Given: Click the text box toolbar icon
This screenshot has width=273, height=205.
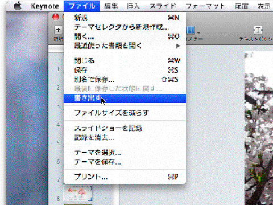Looking at the screenshot, I should click(x=258, y=30).
